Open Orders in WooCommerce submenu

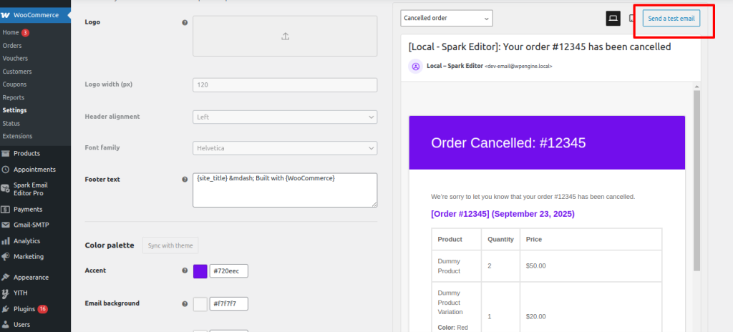tap(12, 45)
